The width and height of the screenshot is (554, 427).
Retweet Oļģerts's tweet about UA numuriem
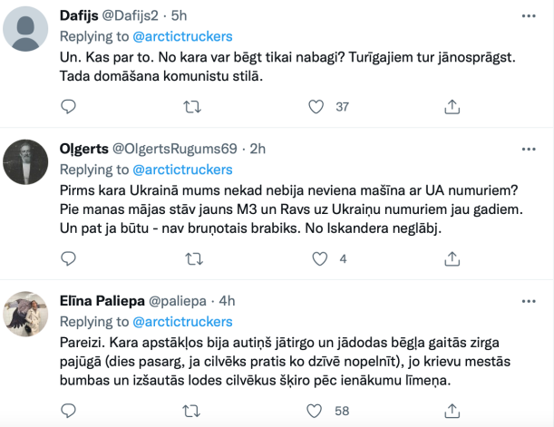tap(192, 258)
